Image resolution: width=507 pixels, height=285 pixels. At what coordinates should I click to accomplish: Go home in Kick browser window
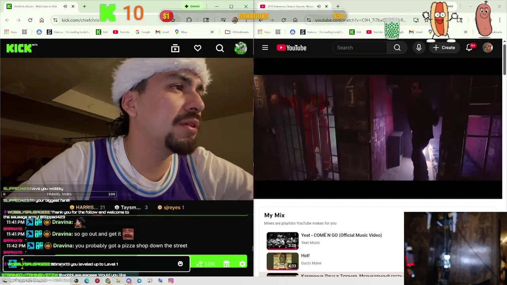point(42,20)
